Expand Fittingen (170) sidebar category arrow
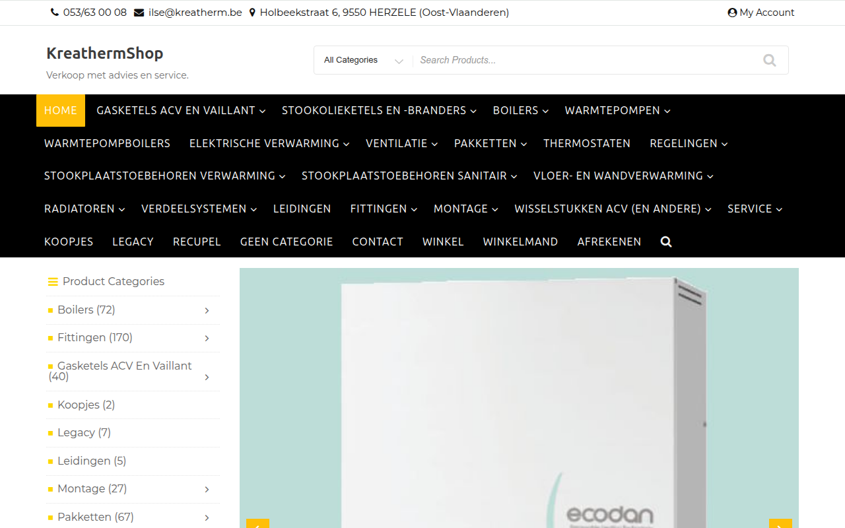 click(207, 338)
